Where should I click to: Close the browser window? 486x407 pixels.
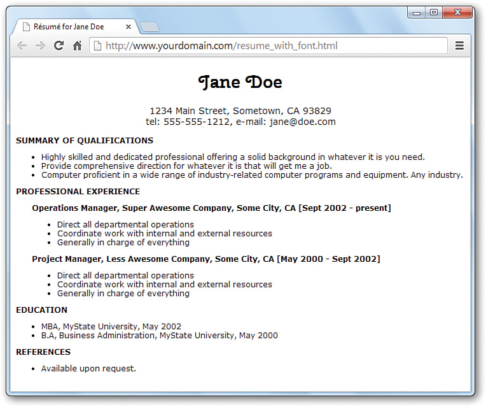pyautogui.click(x=458, y=12)
